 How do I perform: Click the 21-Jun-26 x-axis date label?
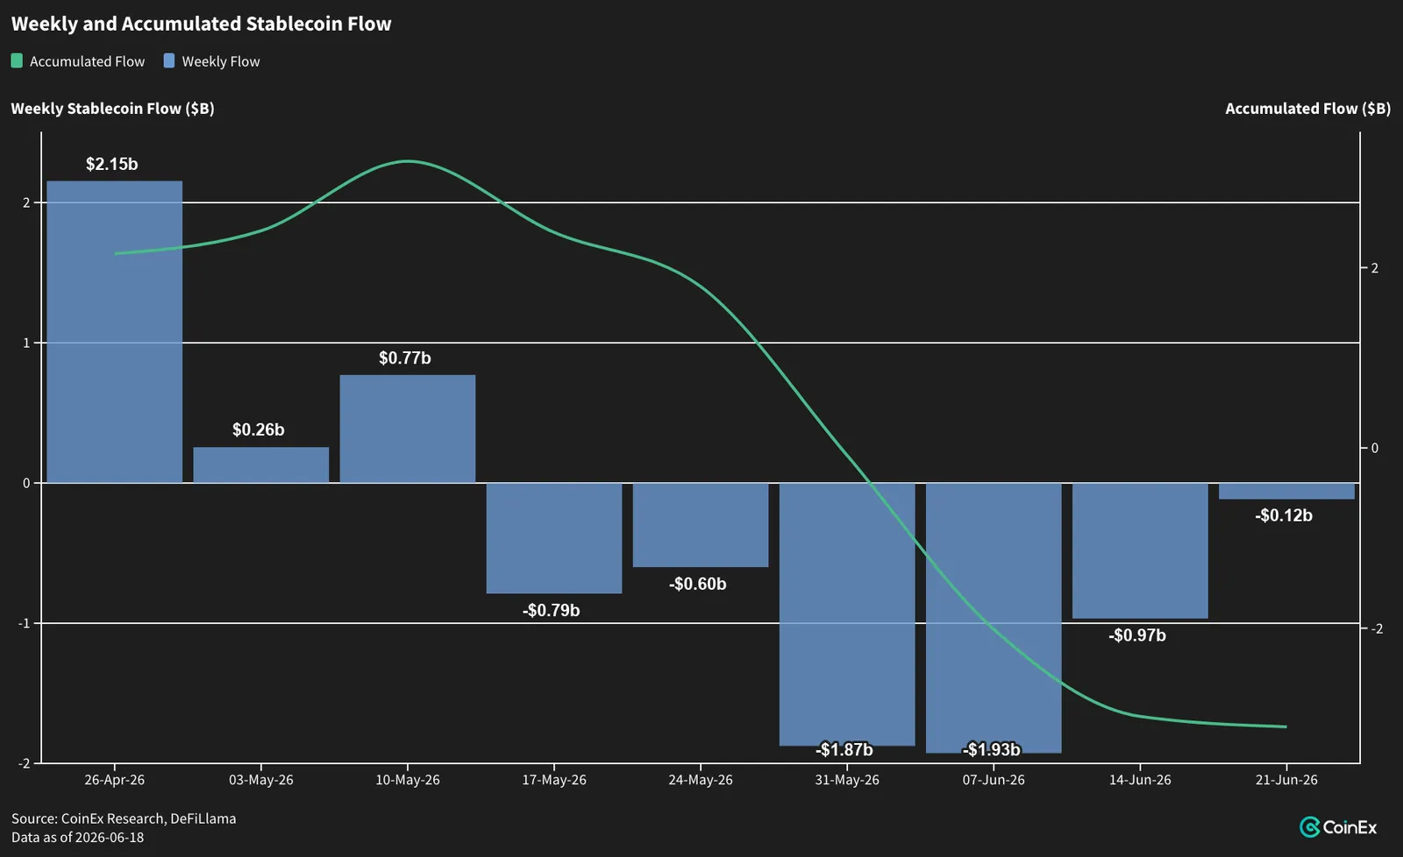pyautogui.click(x=1286, y=780)
